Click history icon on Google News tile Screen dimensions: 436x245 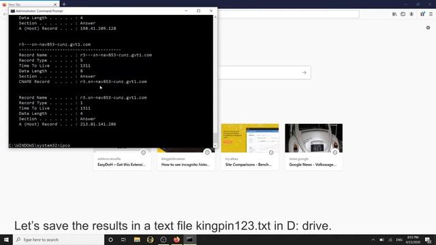pyautogui.click(x=335, y=152)
